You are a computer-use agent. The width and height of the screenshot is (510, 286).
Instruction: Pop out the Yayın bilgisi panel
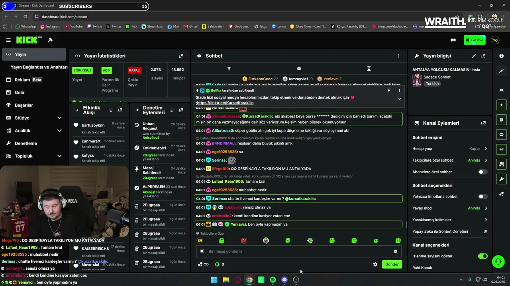coord(483,56)
